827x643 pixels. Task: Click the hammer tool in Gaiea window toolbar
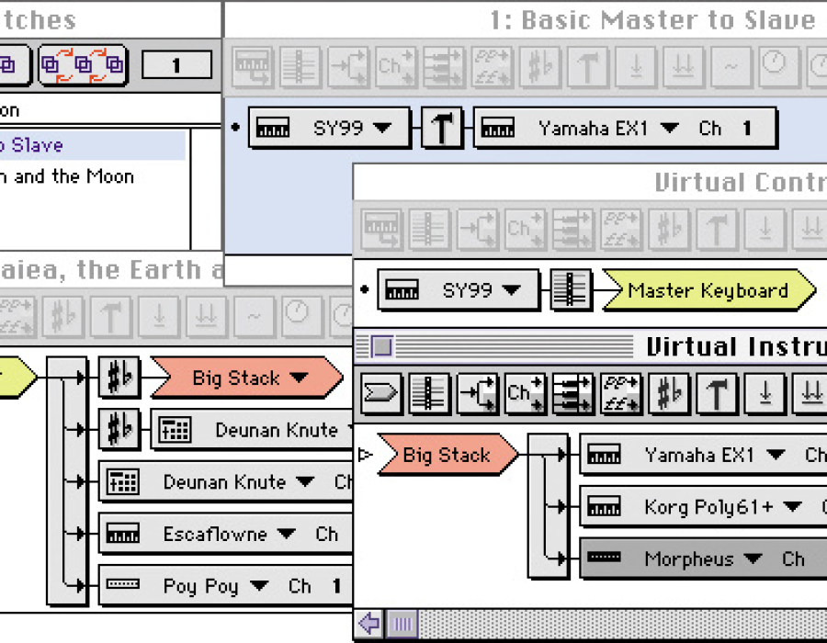(x=110, y=316)
